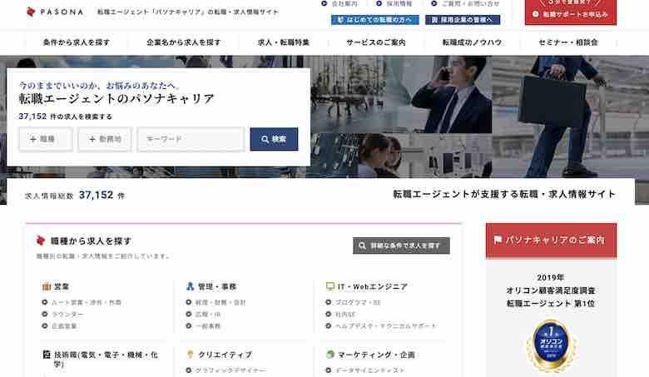Open the 社内SE link
Screen dimensions: 649x377
345,315
